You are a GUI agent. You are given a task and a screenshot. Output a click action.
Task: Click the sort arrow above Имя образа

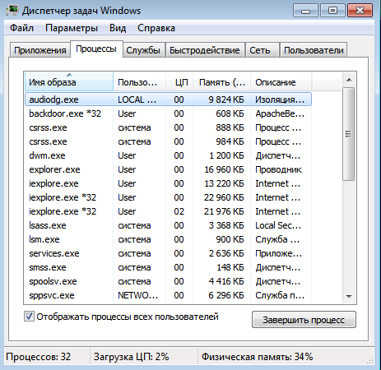(69, 75)
